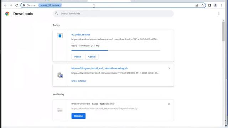
Task: Show the diagcab file in folder
Action: click(x=79, y=81)
